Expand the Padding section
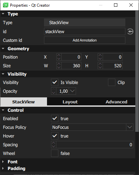139x175 pixels. (x=3, y=168)
